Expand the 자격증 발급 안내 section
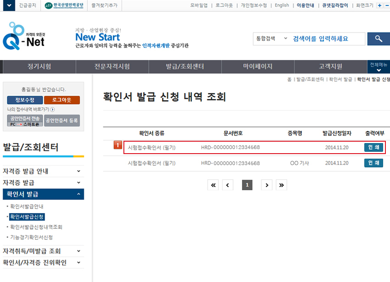 (x=78, y=171)
